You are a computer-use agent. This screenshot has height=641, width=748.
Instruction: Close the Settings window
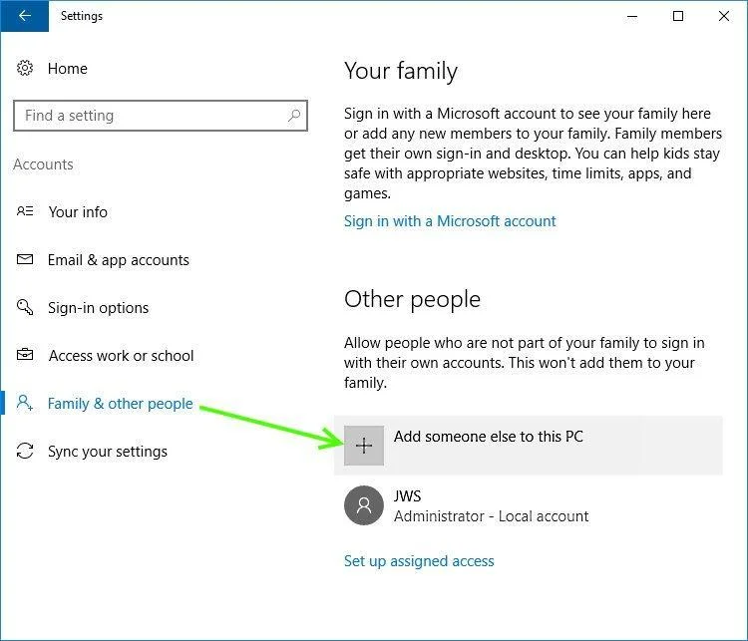pyautogui.click(x=724, y=16)
